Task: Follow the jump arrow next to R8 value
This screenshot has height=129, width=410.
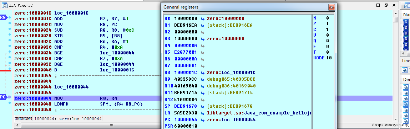Action: click(x=202, y=72)
